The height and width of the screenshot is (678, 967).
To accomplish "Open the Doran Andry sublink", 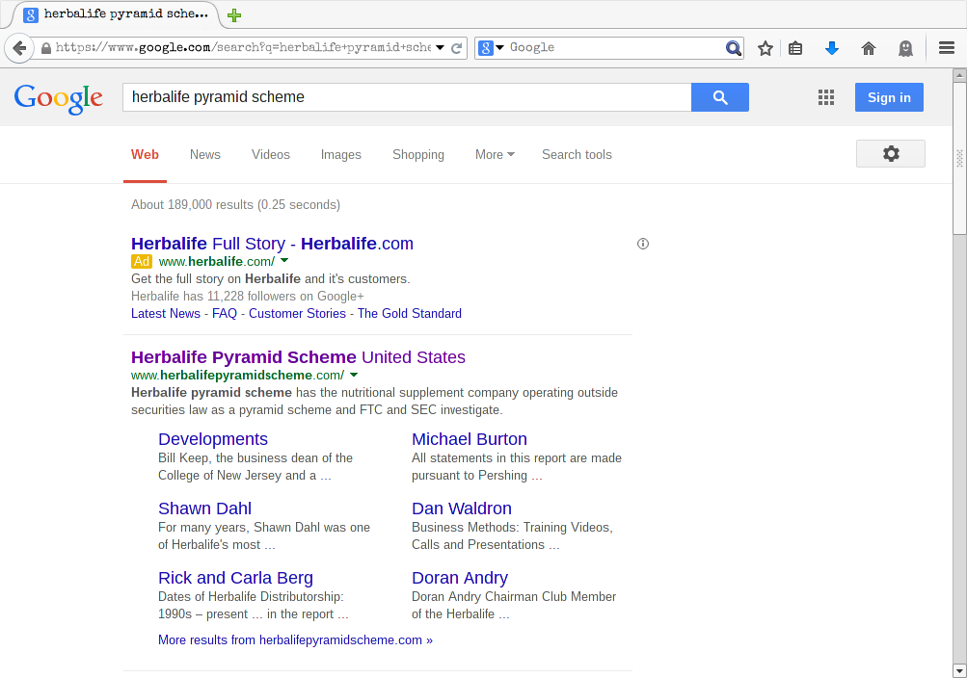I will tap(460, 578).
